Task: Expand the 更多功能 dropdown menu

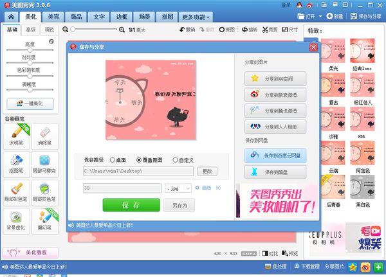Action: click(x=196, y=17)
